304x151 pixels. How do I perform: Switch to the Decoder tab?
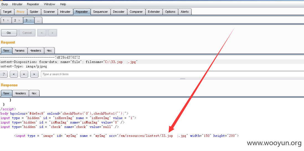coord(119,12)
